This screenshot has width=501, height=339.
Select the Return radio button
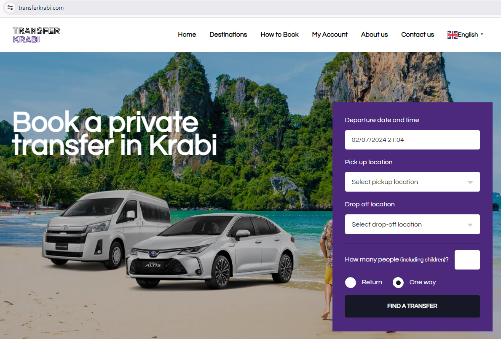pyautogui.click(x=351, y=283)
